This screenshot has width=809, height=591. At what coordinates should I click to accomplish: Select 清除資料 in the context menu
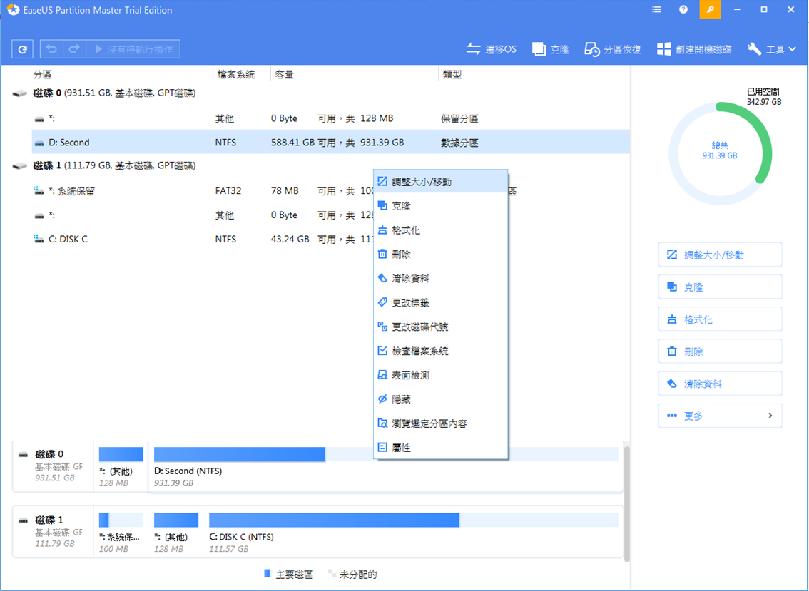[x=441, y=279]
